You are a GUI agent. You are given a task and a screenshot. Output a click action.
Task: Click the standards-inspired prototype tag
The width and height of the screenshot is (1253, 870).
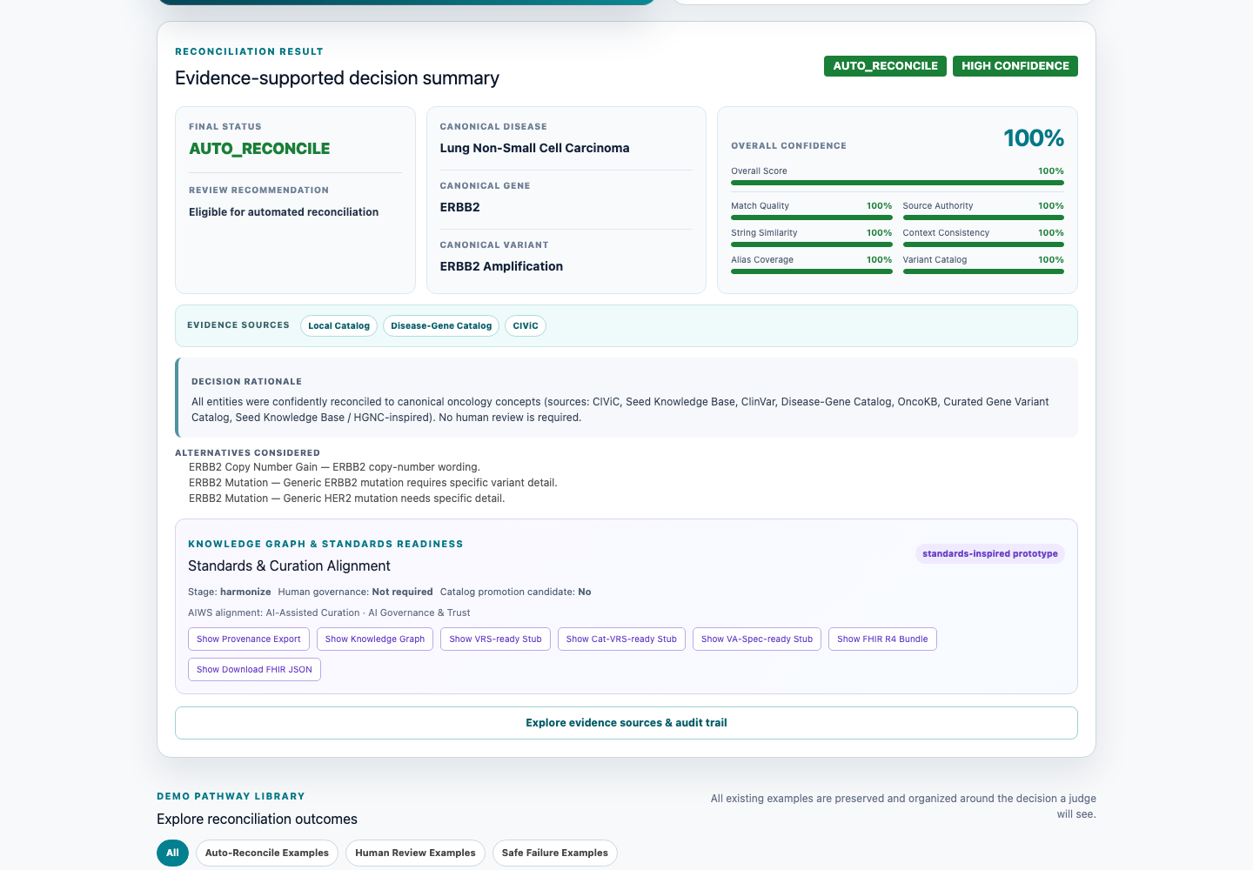[990, 553]
